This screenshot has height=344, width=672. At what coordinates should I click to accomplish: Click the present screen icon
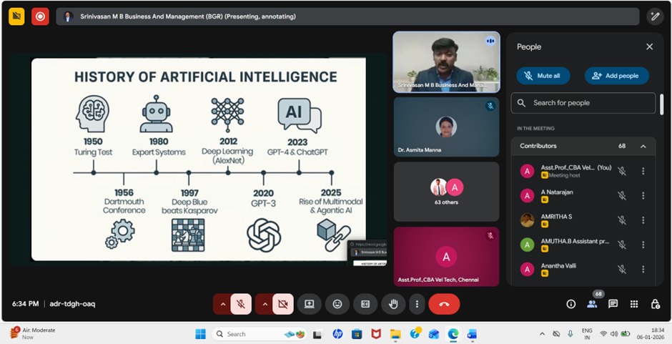tap(310, 304)
